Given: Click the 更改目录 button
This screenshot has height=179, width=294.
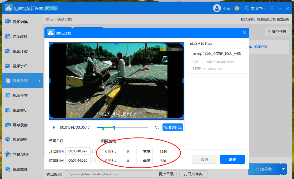Looking at the screenshot, I should [166, 174].
